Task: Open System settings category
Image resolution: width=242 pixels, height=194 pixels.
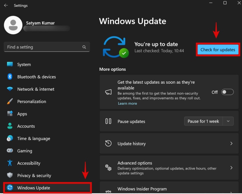Action: point(47,64)
